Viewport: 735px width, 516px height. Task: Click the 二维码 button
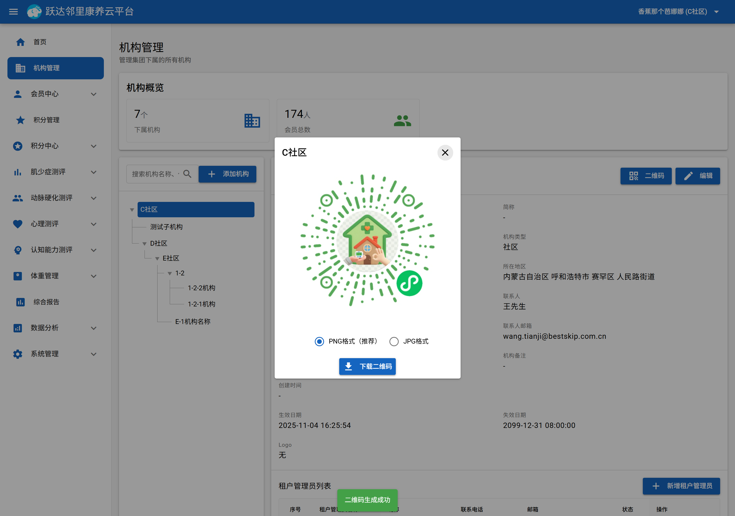pos(646,176)
